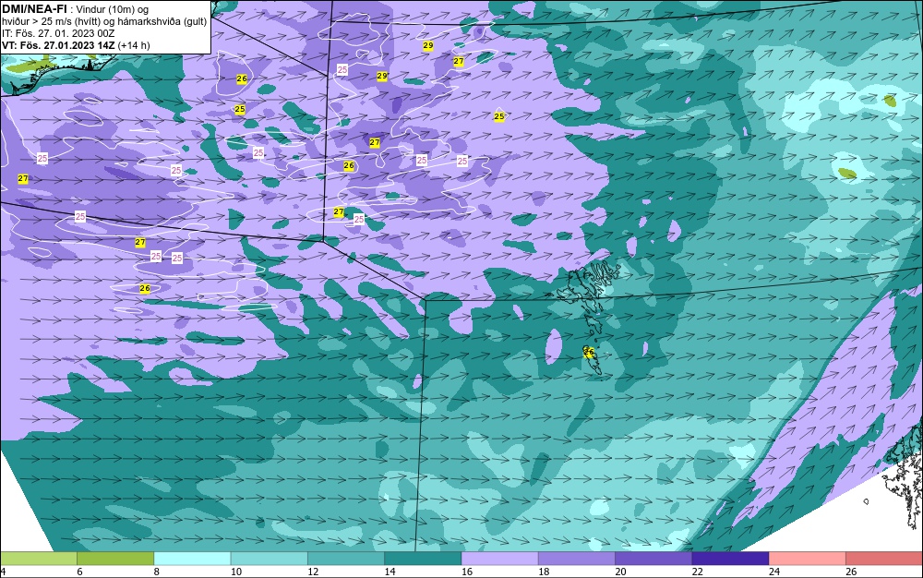Click the 4–6 m/s light green legend swatch

[38, 558]
